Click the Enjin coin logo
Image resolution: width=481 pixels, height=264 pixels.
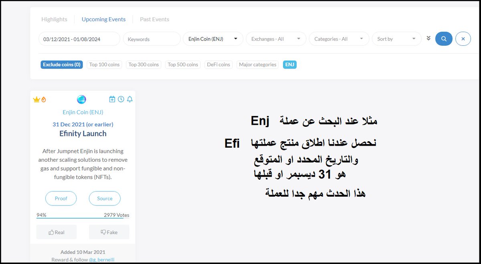pyautogui.click(x=81, y=100)
